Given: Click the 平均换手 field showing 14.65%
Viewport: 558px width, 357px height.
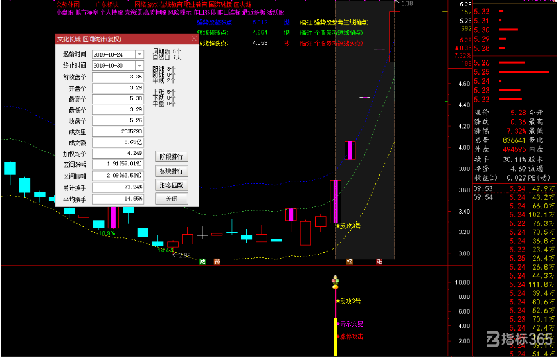Looking at the screenshot, I should tap(118, 199).
